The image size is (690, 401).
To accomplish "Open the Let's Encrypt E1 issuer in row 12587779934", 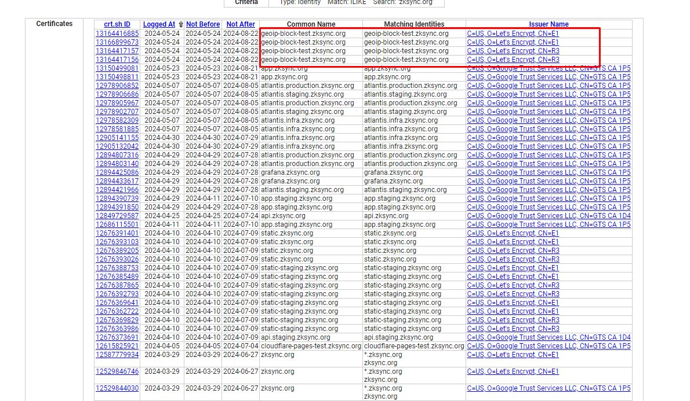I will tap(513, 355).
